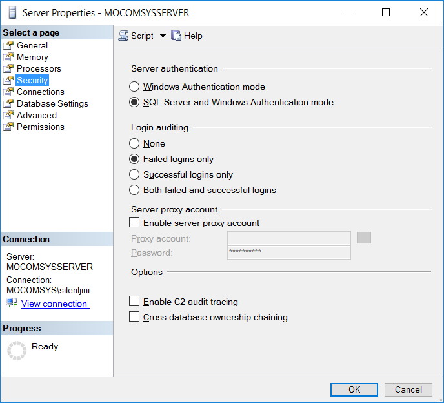Maximize the Server Properties window
Screen dimensions: 444x403
[386, 12]
